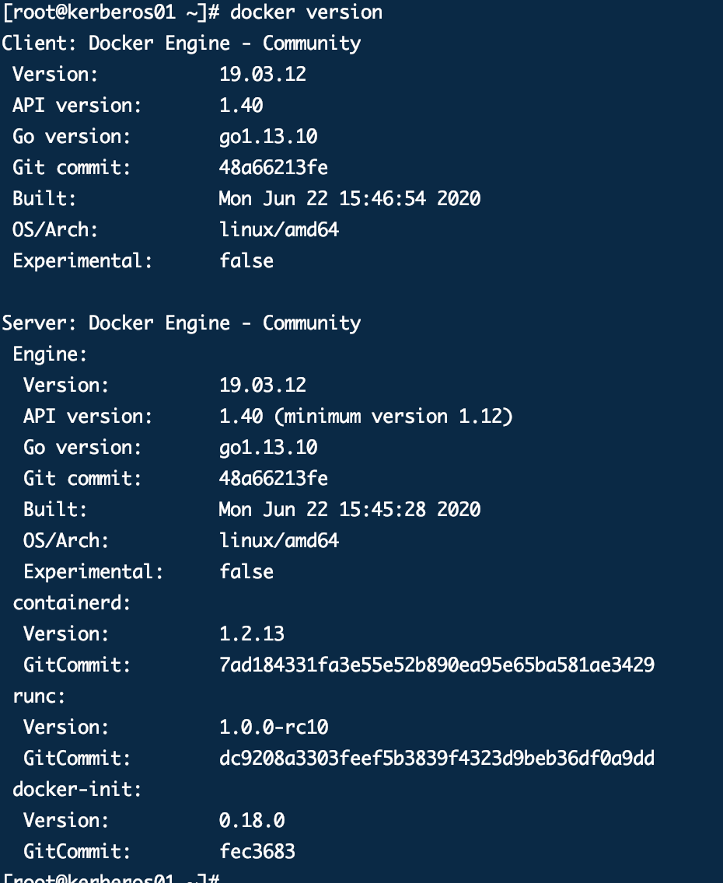Viewport: 723px width, 883px height.
Task: Click the Client build date ending 15:46:54 2020
Action: coord(350,199)
